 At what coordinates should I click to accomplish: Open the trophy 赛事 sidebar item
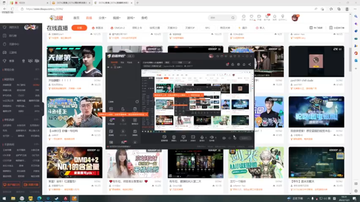[9, 61]
